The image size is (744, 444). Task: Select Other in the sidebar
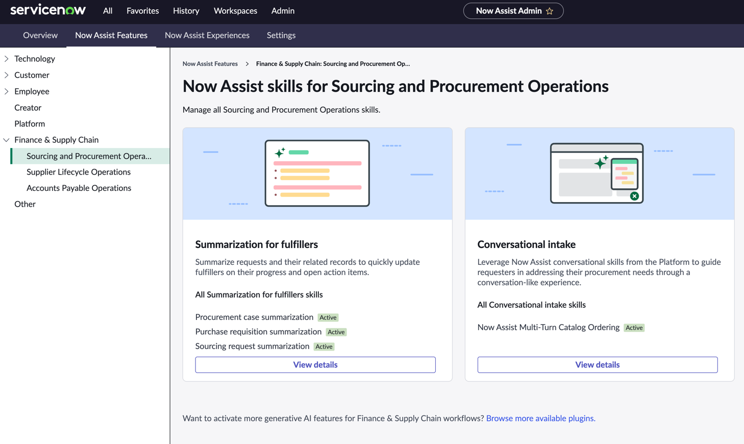coord(25,204)
